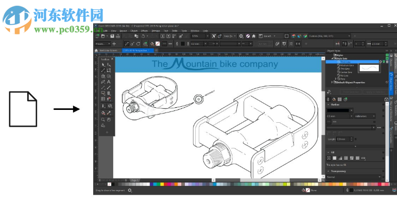Screen dimensions: 397x209
Task: Click the no-color swatch on palette
Action: tap(109, 184)
